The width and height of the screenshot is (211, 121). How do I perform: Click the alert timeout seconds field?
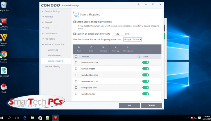click(x=119, y=34)
